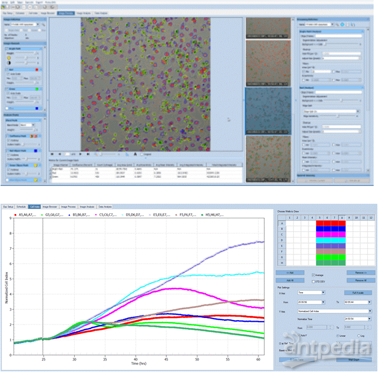The image size is (386, 380).
Task: Click the skip-to-first-image playback icon
Action: 52,154
